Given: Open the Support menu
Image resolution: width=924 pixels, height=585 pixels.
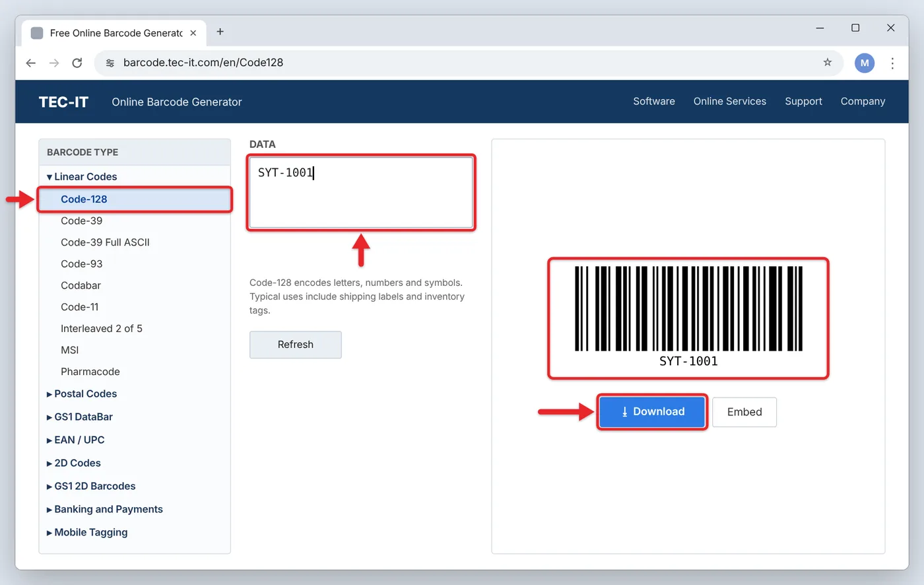Looking at the screenshot, I should pyautogui.click(x=803, y=101).
